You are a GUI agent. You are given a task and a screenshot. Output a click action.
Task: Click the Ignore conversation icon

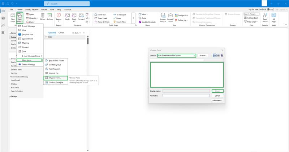click(x=27, y=14)
